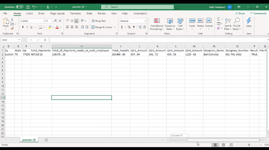Click the AutoSum sigma icon
The height and width of the screenshot is (150, 269).
pyautogui.click(x=218, y=19)
